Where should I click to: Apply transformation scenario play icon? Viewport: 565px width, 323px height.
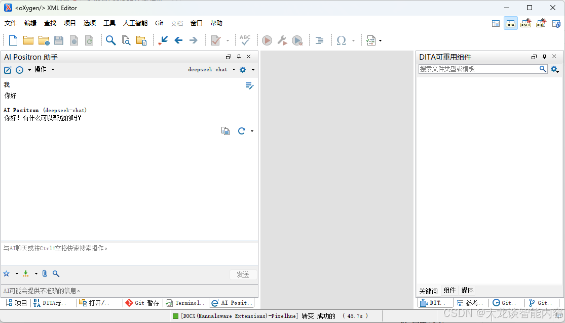[x=267, y=40]
